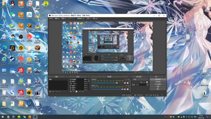Remove the selected scene with the minus icon
Image resolution: width=211 pixels, height=119 pixels.
[53, 91]
